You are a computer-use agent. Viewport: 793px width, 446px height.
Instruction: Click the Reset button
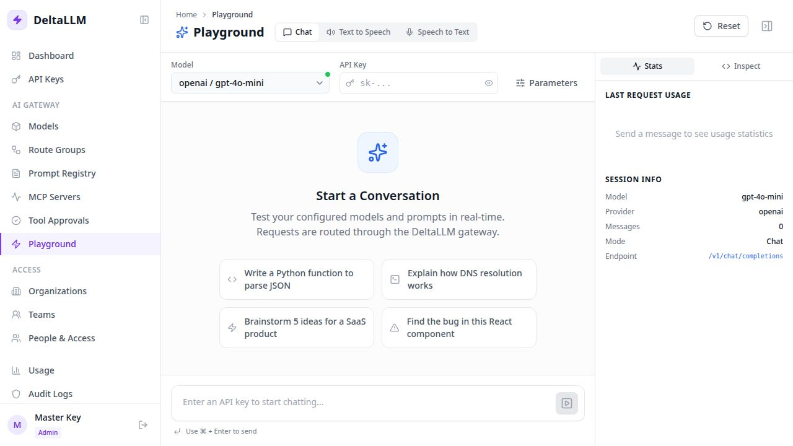point(721,26)
